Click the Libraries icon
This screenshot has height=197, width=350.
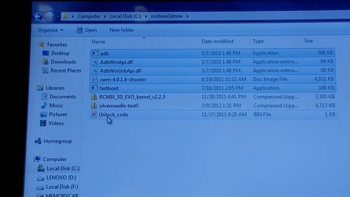[x=40, y=88]
